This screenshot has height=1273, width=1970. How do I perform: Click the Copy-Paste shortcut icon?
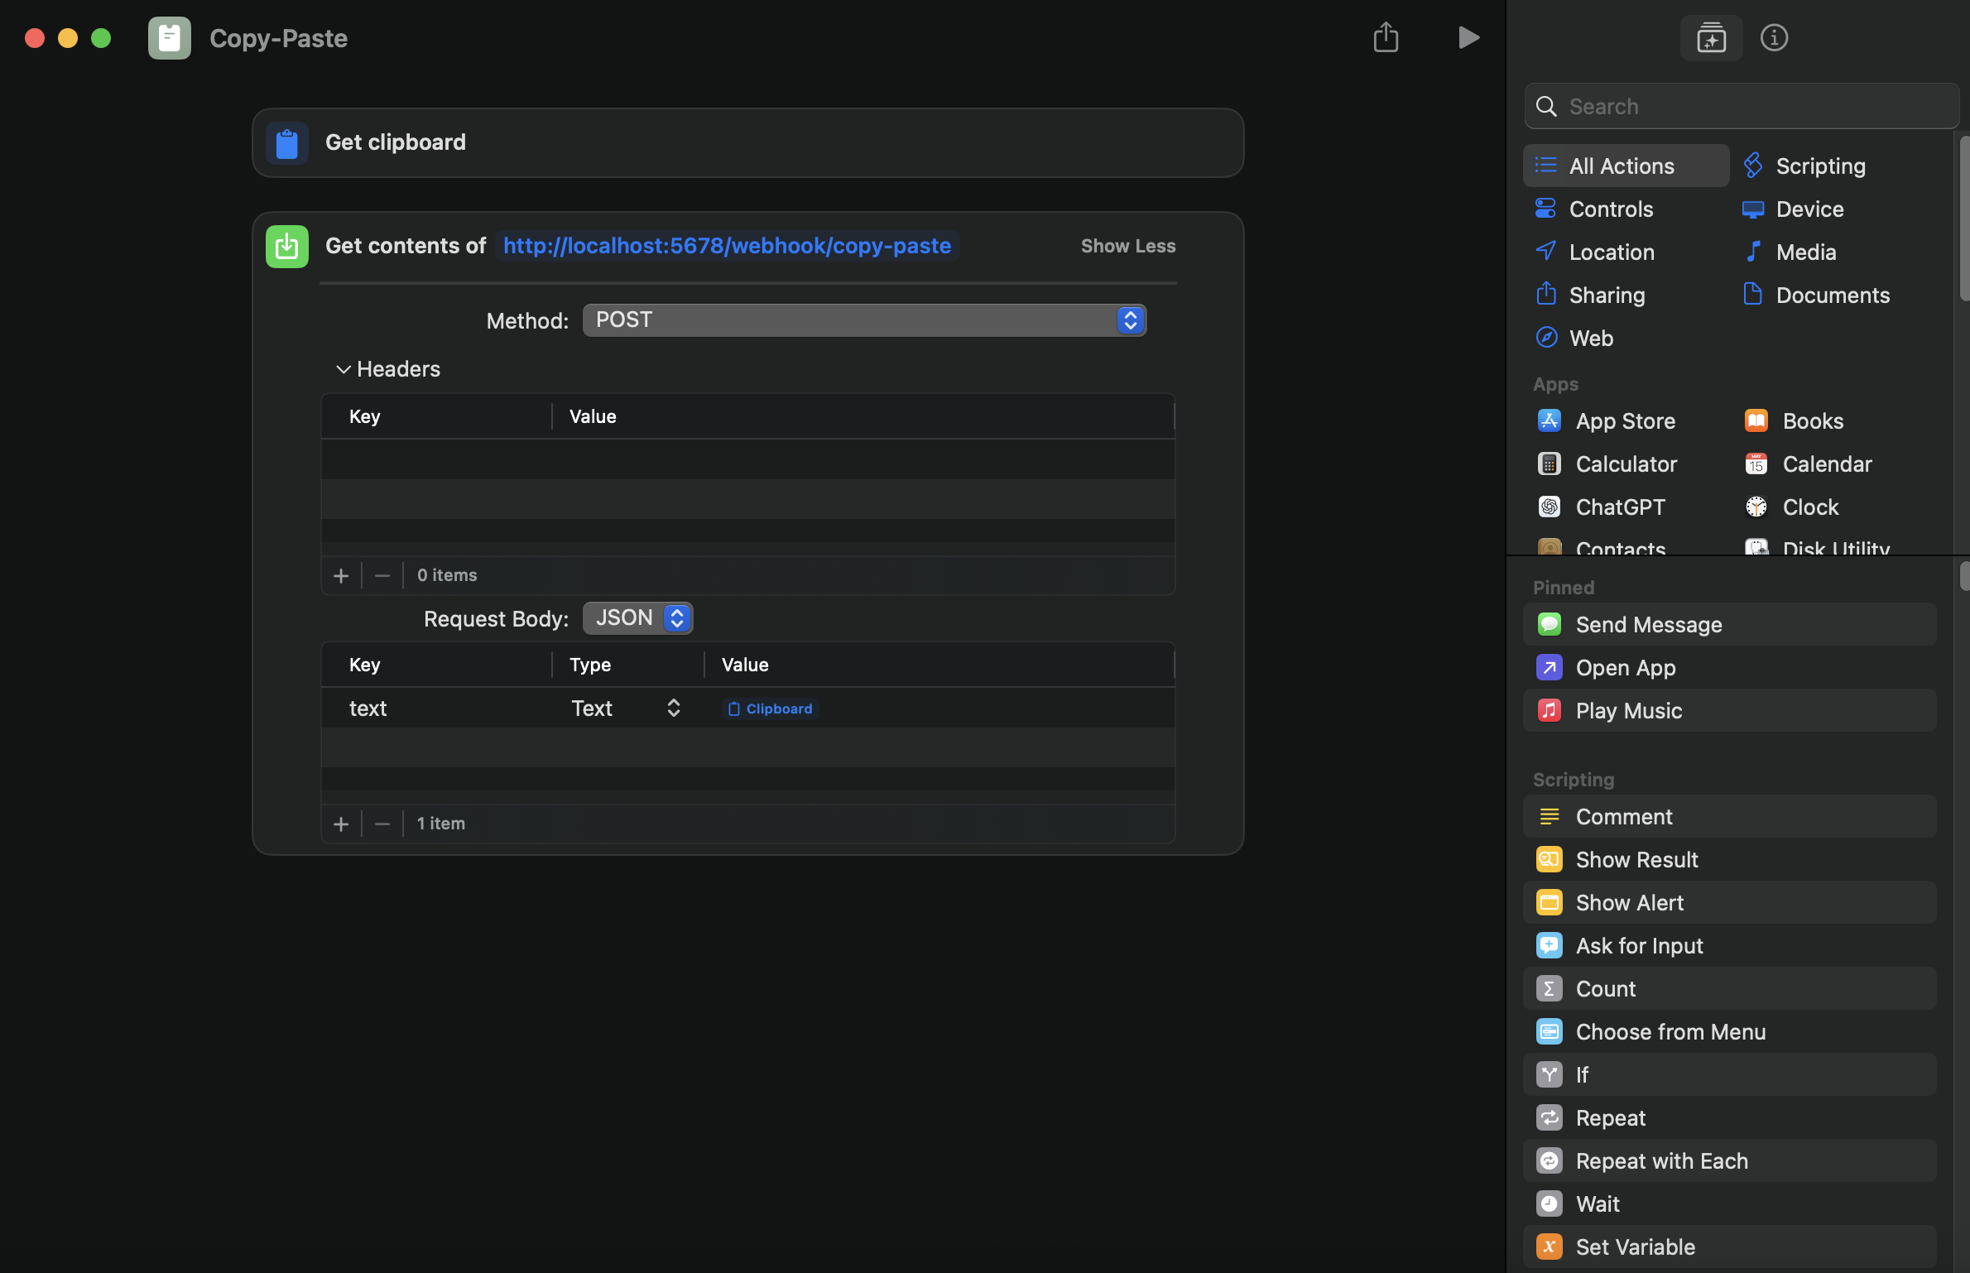[170, 38]
